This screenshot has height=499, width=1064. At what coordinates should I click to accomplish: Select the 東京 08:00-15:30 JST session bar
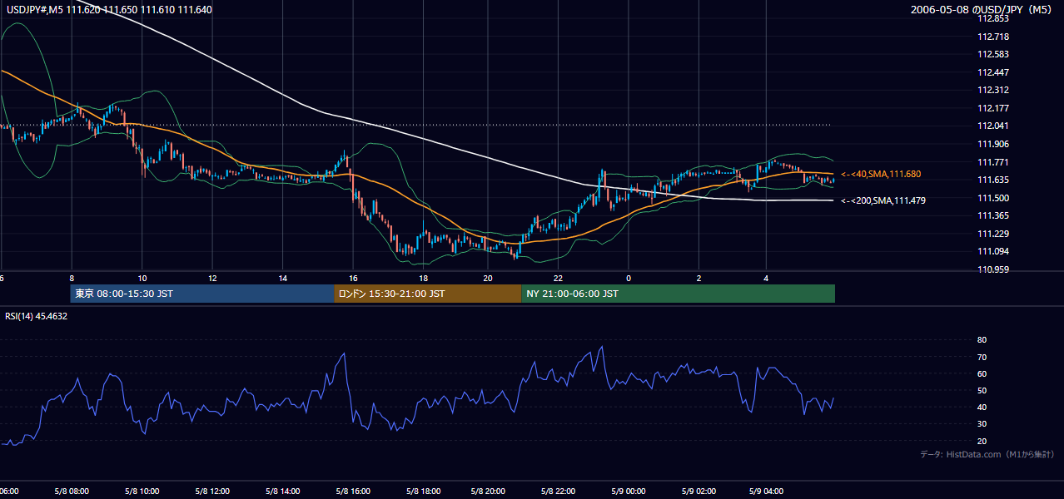(202, 294)
